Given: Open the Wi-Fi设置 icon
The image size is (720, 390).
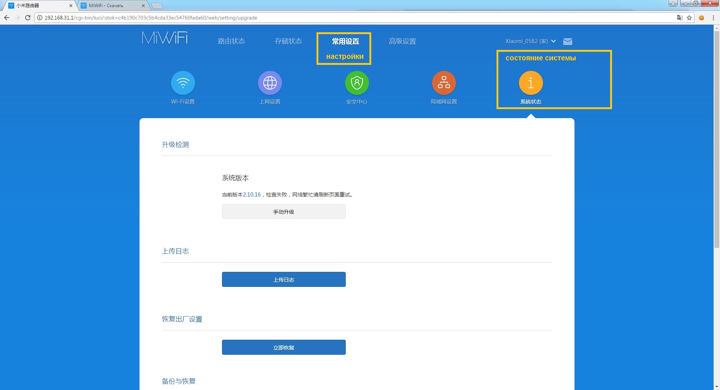Looking at the screenshot, I should [183, 83].
